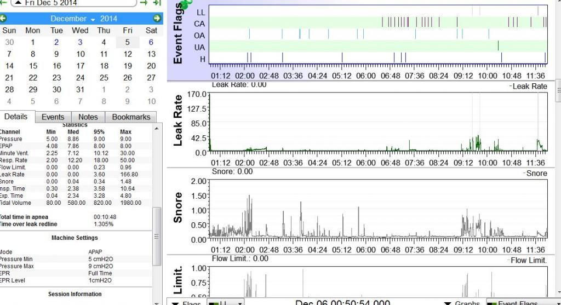Click the Pressure row in Statistics
This screenshot has width=561, height=305.
pos(76,139)
